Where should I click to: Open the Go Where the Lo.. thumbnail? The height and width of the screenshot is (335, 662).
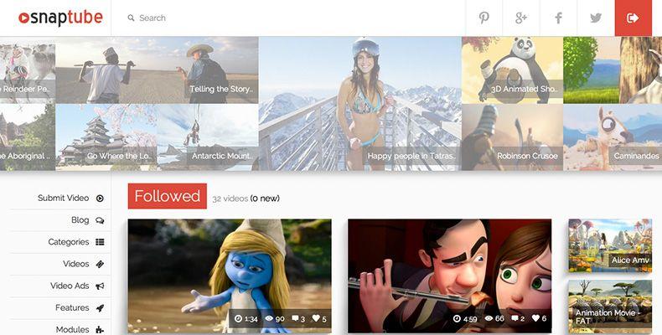point(106,137)
